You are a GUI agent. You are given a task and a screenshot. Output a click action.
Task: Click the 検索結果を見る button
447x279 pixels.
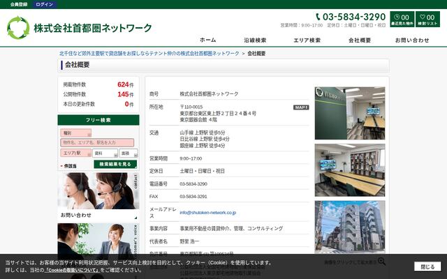click(115, 165)
